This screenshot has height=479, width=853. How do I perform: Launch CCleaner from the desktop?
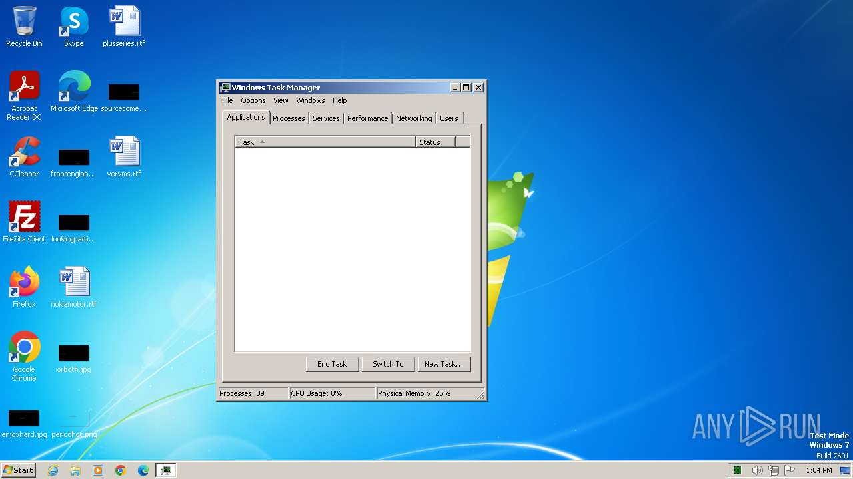(24, 157)
